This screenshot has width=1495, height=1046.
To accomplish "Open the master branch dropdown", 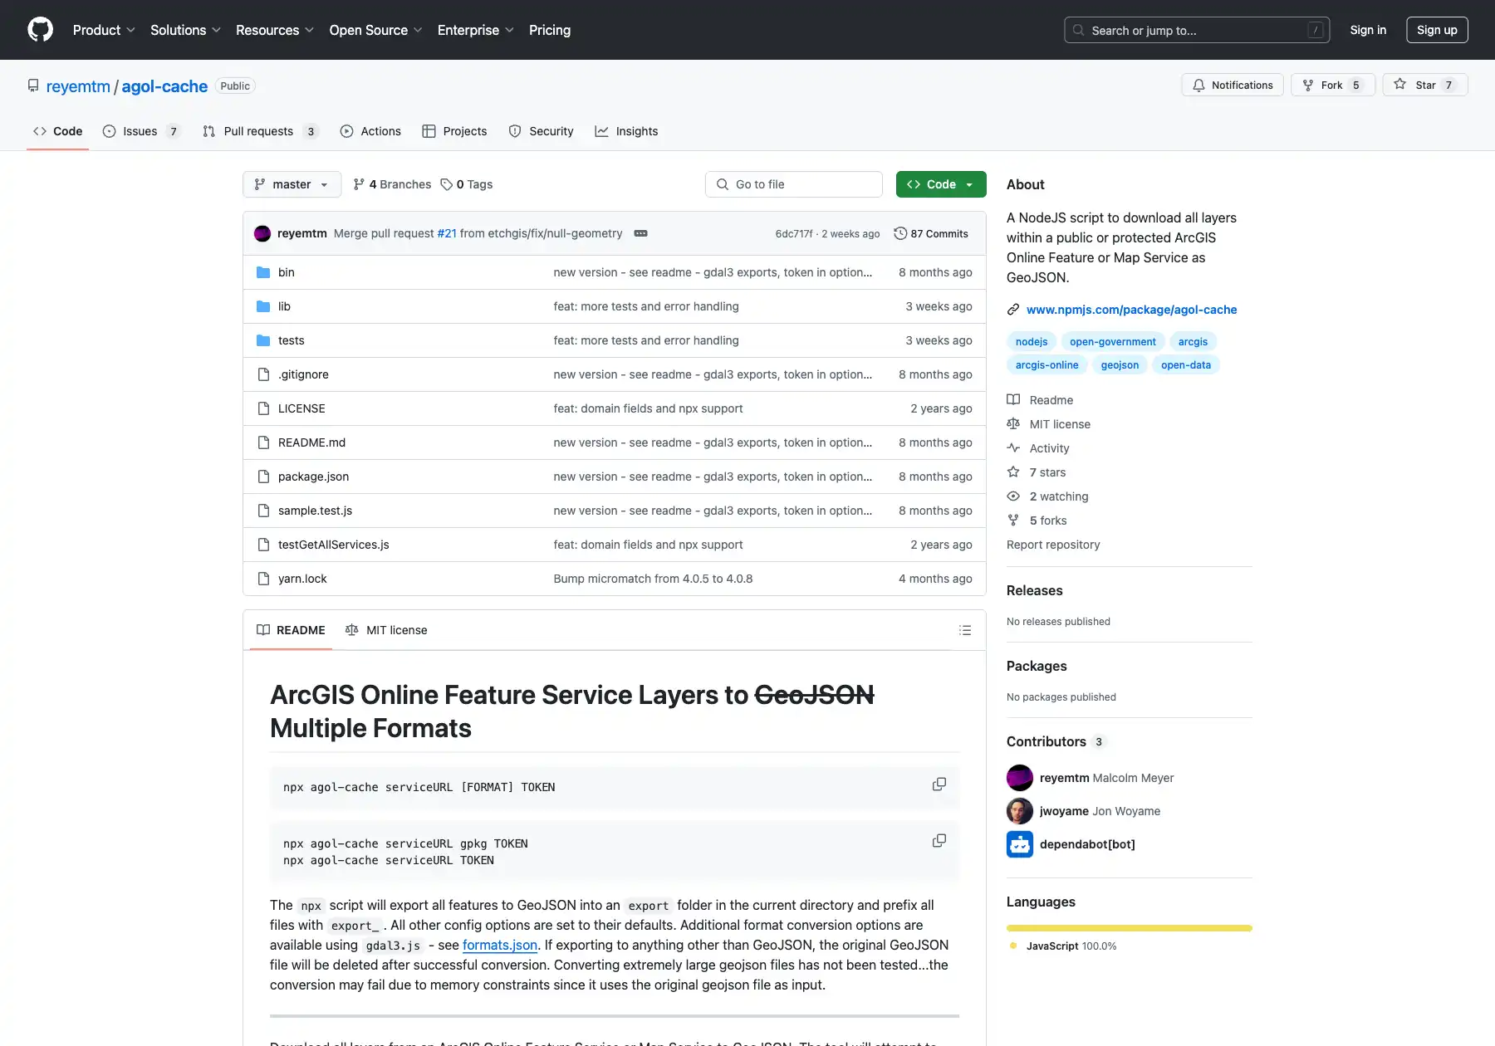I will pyautogui.click(x=292, y=184).
